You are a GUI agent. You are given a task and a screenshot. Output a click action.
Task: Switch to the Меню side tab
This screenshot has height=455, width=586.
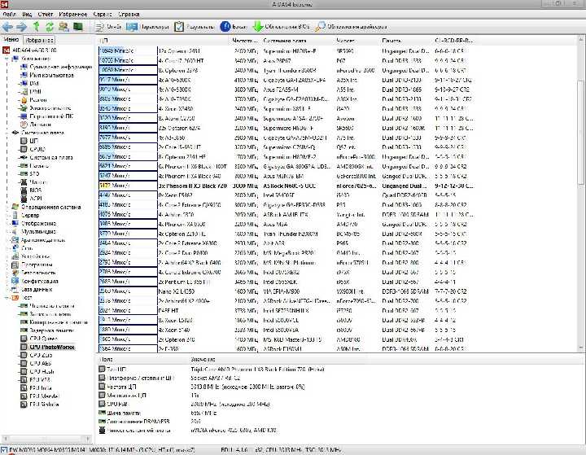pos(11,40)
